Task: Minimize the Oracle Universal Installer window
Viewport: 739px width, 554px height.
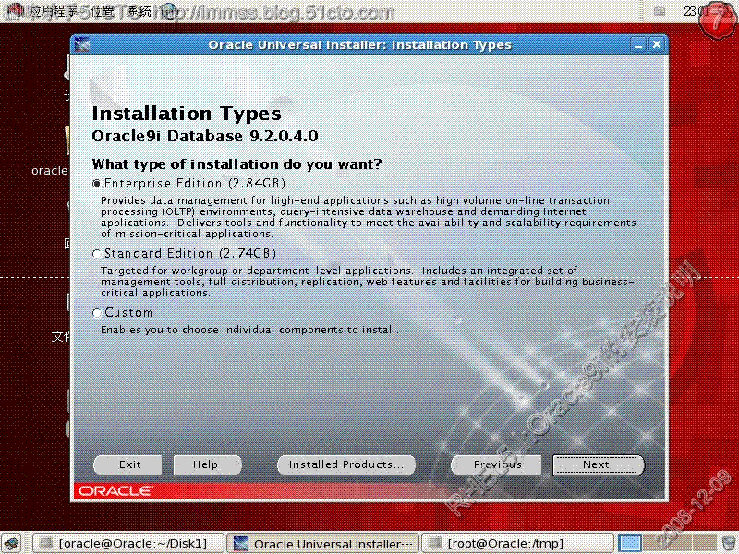Action: (638, 44)
